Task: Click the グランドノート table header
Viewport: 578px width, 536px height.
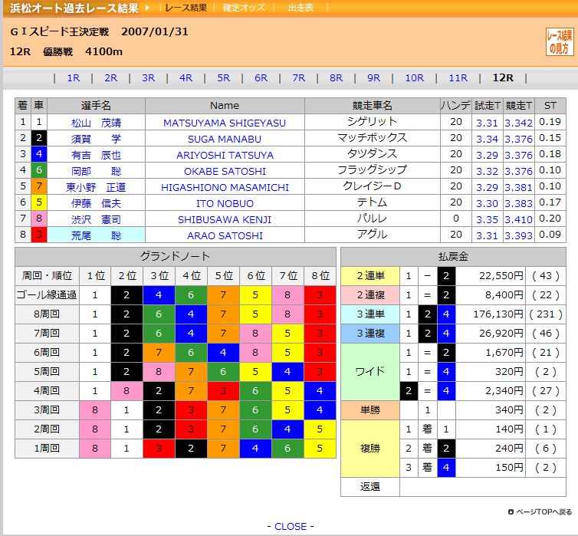Action: [175, 256]
